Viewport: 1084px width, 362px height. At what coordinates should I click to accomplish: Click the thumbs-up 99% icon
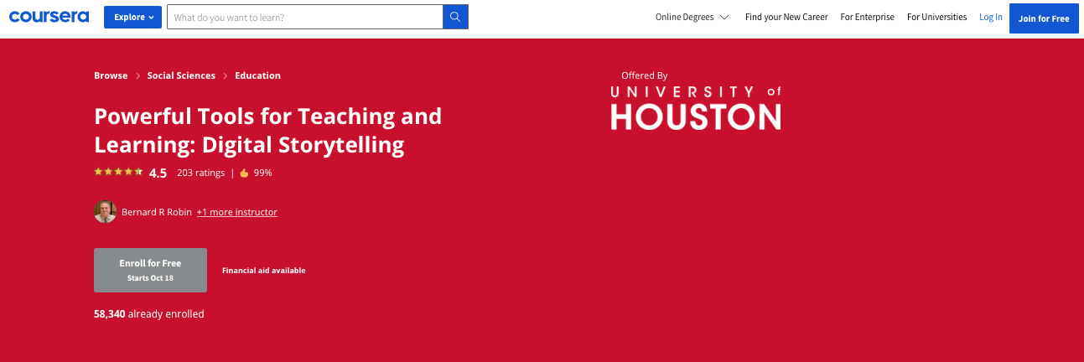coord(244,173)
